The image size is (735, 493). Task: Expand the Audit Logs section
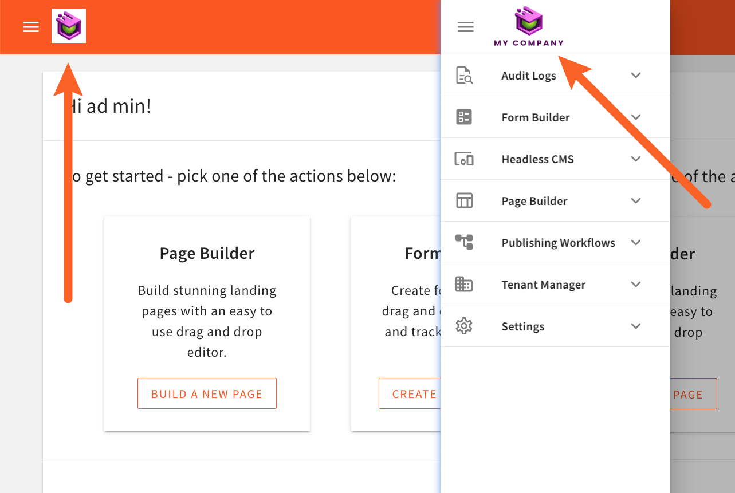635,75
